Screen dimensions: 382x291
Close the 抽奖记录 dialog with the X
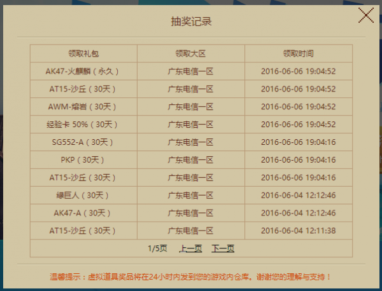pyautogui.click(x=366, y=15)
